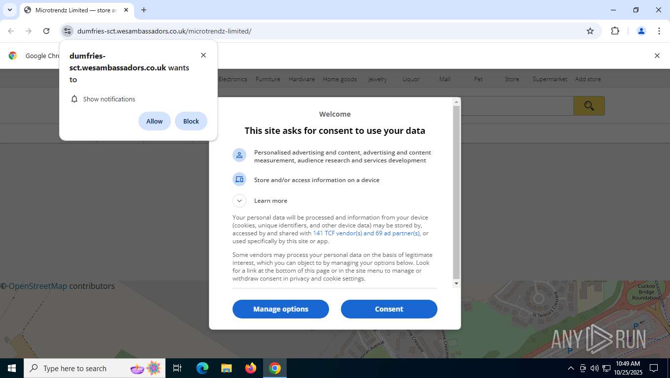Block notifications from the site
Viewport: 670px width, 378px height.
pos(191,121)
